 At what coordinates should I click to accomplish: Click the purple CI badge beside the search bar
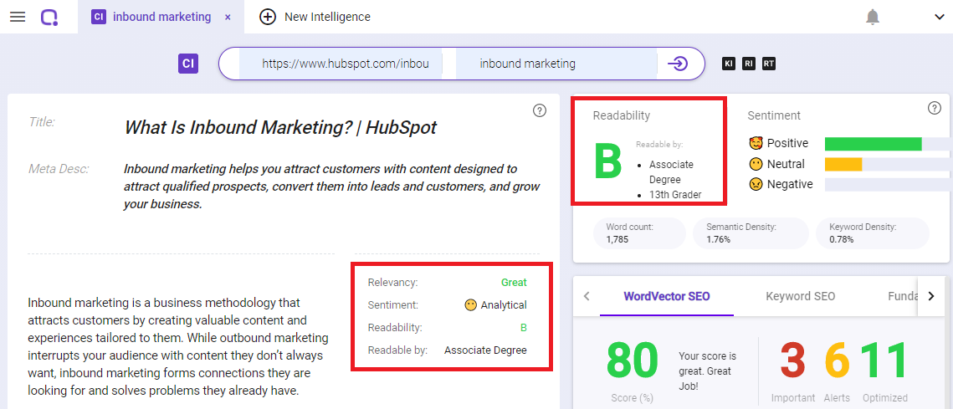point(188,64)
